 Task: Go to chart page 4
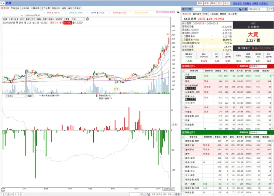point(12,194)
